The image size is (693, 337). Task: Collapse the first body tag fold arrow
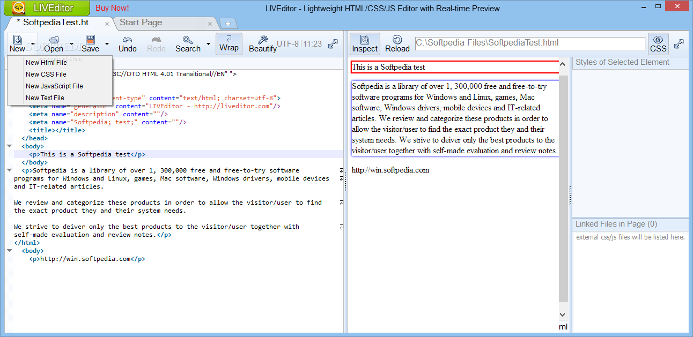click(9, 146)
